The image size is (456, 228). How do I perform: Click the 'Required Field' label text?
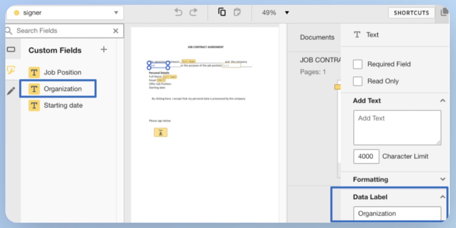coord(389,64)
